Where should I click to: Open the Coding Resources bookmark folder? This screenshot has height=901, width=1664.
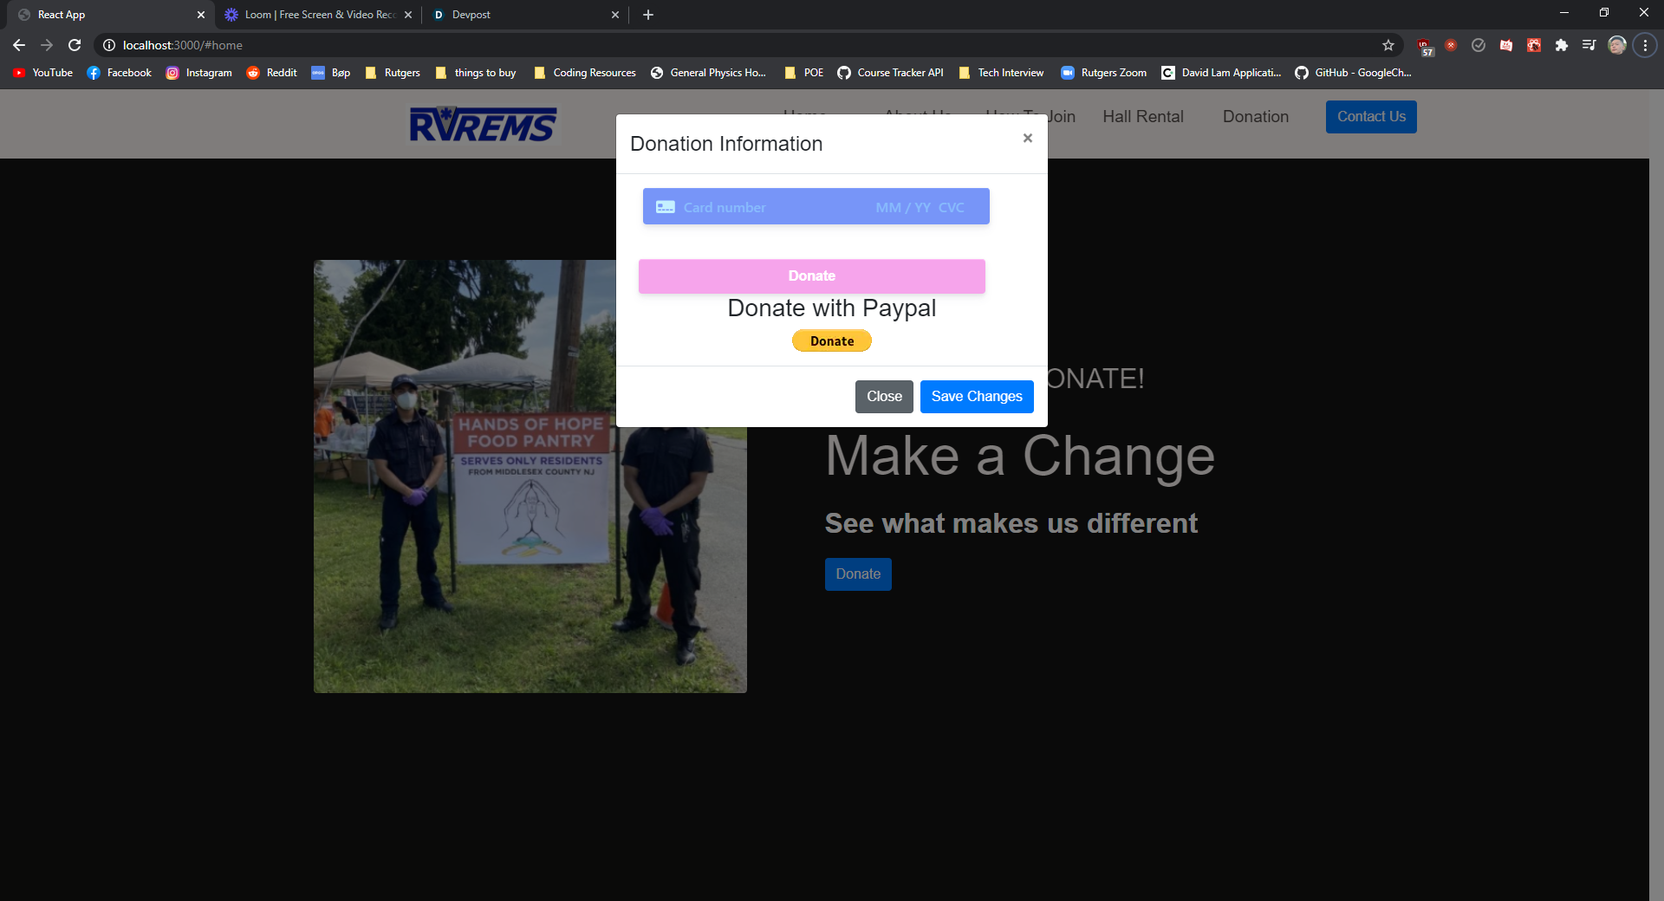tap(585, 73)
